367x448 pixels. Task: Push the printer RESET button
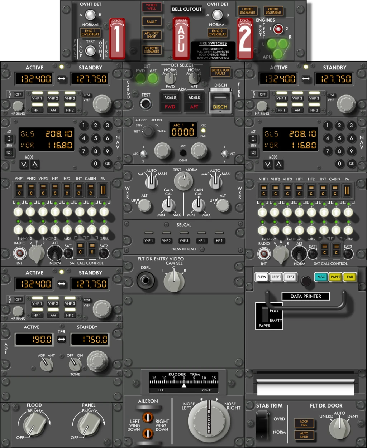pos(276,277)
